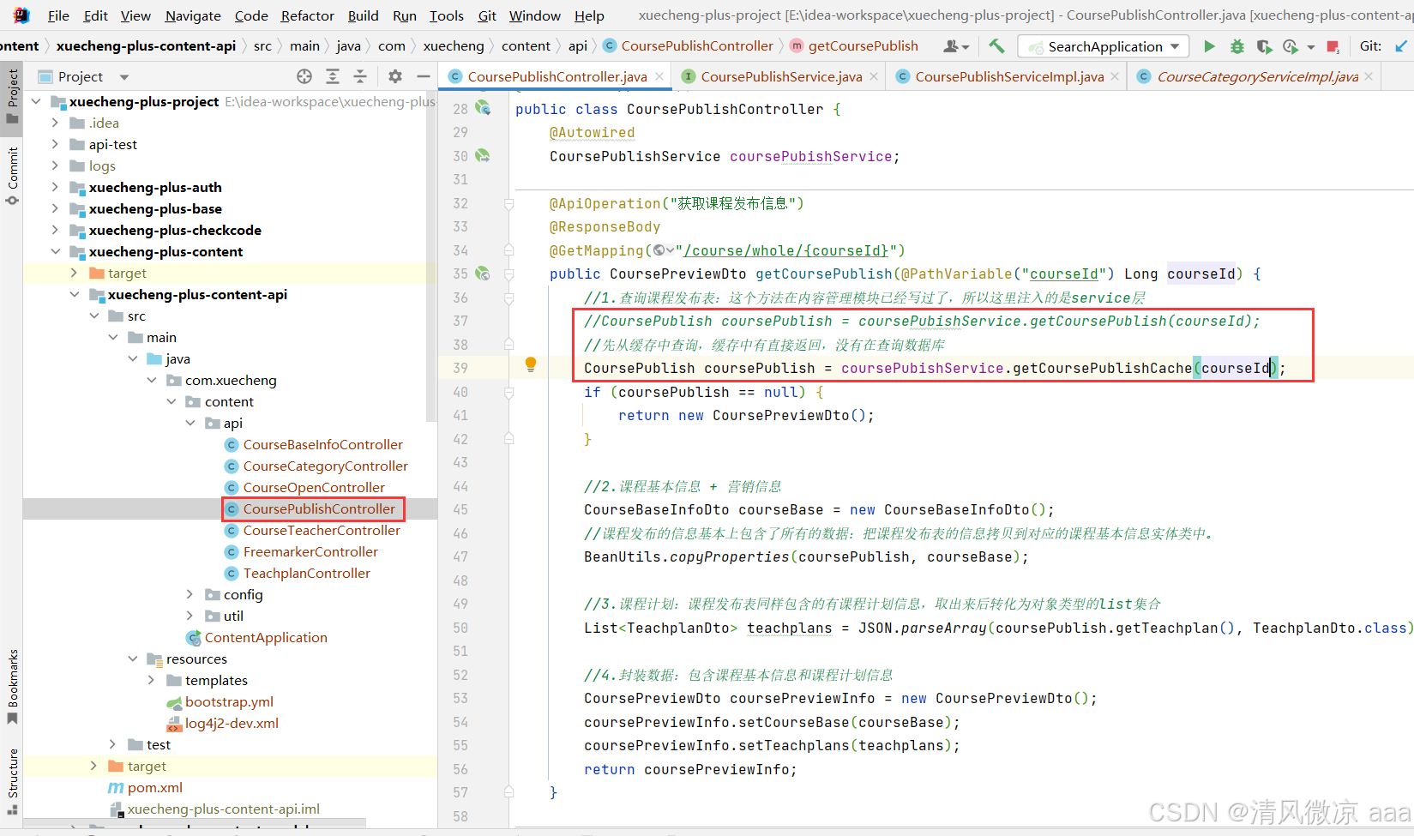Close the CoursePublishController.java tab
The width and height of the screenshot is (1414, 836).
(659, 76)
